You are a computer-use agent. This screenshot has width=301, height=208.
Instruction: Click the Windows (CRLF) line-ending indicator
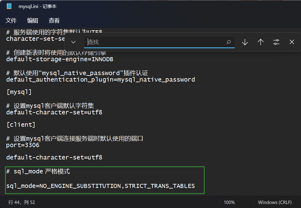[x=275, y=202]
